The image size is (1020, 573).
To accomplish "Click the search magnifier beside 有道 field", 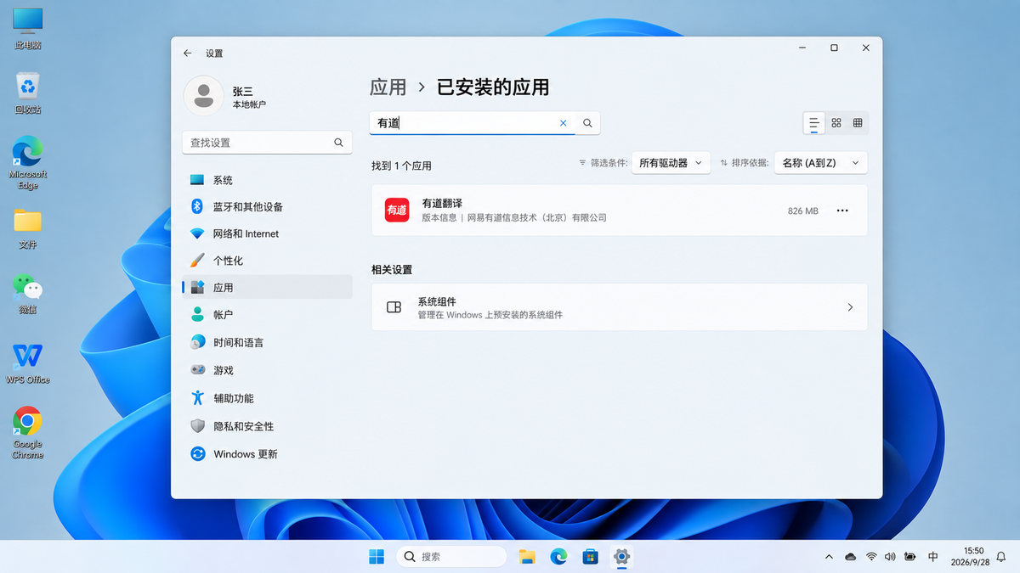I will [x=587, y=123].
